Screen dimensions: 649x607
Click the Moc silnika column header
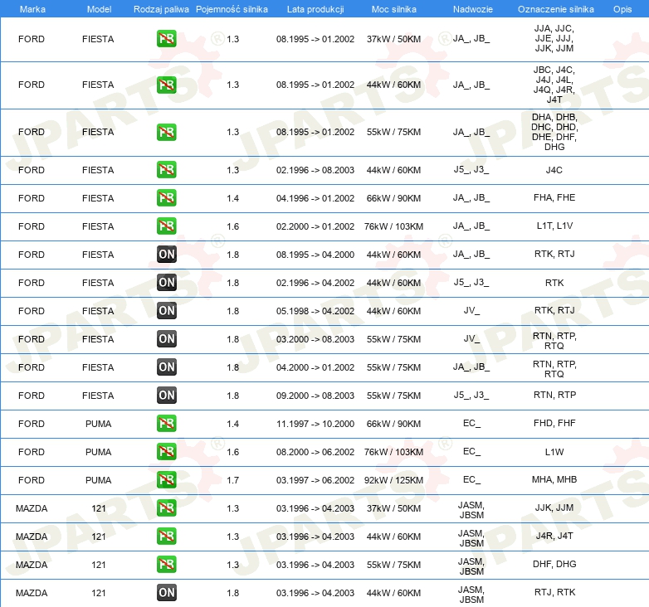394,9
